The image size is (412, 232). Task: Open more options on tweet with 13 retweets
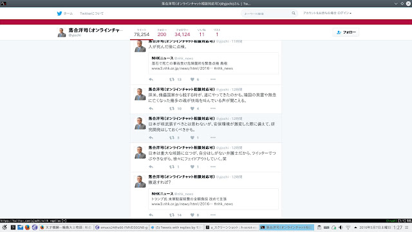pos(213,79)
